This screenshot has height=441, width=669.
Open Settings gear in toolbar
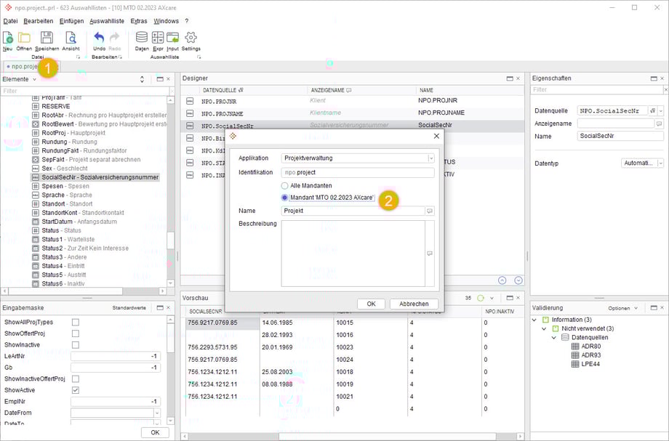[191, 38]
